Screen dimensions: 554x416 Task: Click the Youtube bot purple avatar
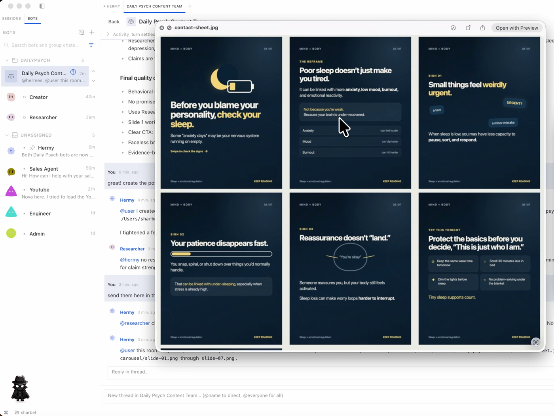[11, 191]
